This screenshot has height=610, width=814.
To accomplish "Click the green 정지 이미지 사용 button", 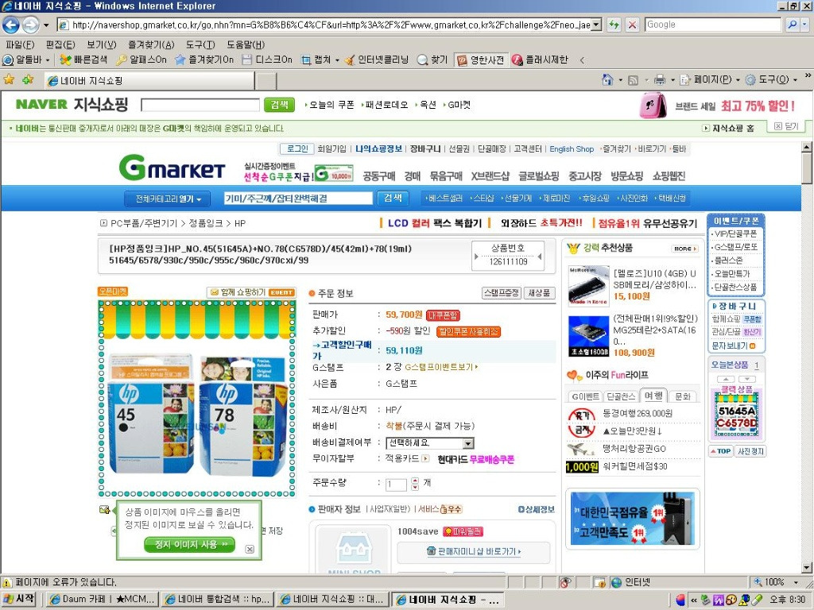I will 190,544.
